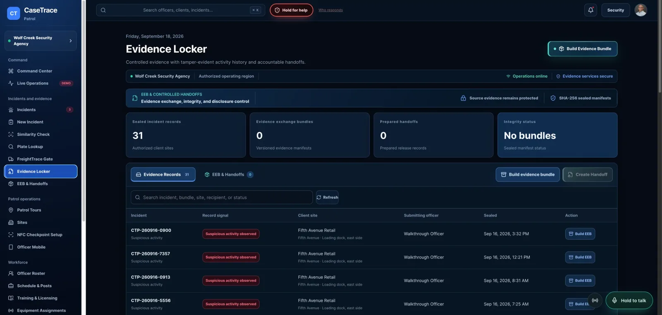Click Build evidence bundle in the tab toolbar

pyautogui.click(x=528, y=174)
